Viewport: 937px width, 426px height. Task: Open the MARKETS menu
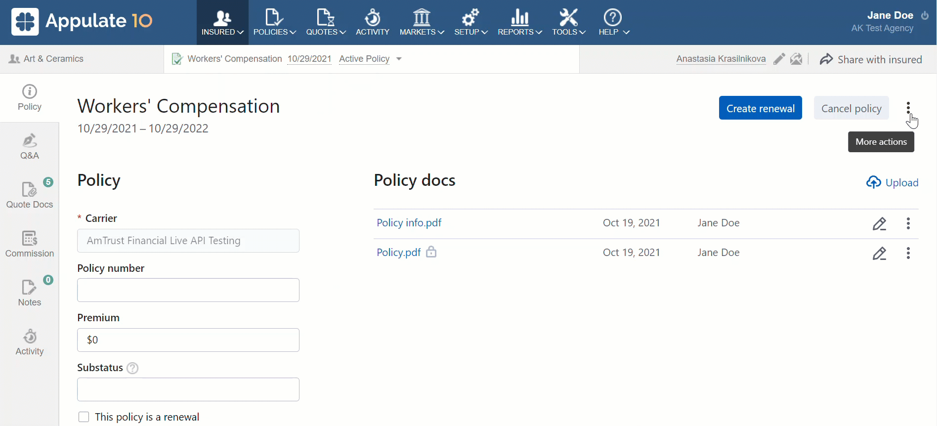point(422,23)
